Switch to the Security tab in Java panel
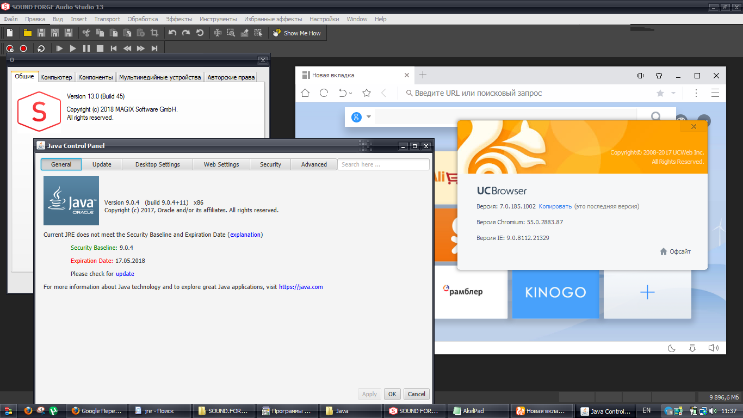The image size is (743, 418). coord(270,164)
